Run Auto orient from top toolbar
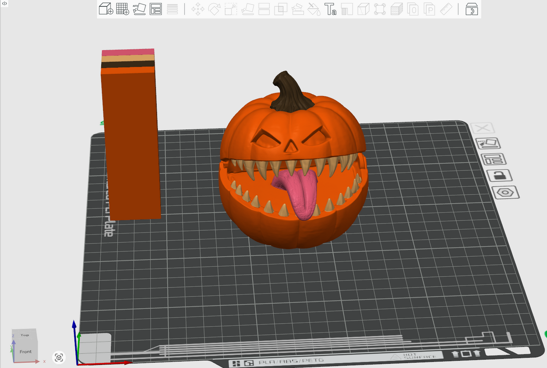547x368 pixels. 139,9
